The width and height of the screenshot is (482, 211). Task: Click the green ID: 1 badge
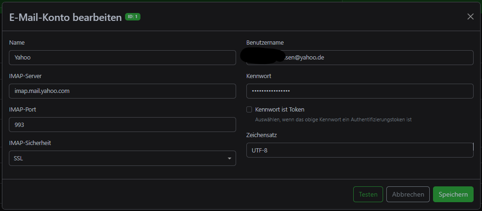tap(133, 17)
